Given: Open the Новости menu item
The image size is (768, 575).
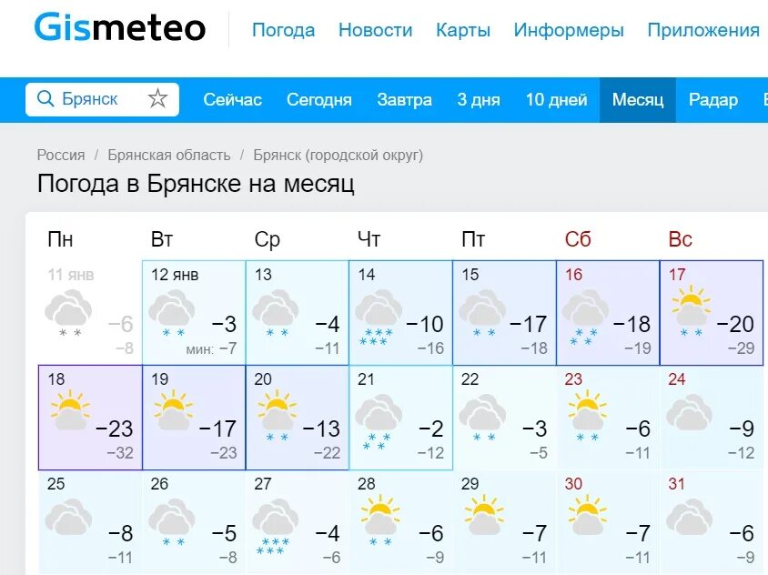Looking at the screenshot, I should pos(375,30).
